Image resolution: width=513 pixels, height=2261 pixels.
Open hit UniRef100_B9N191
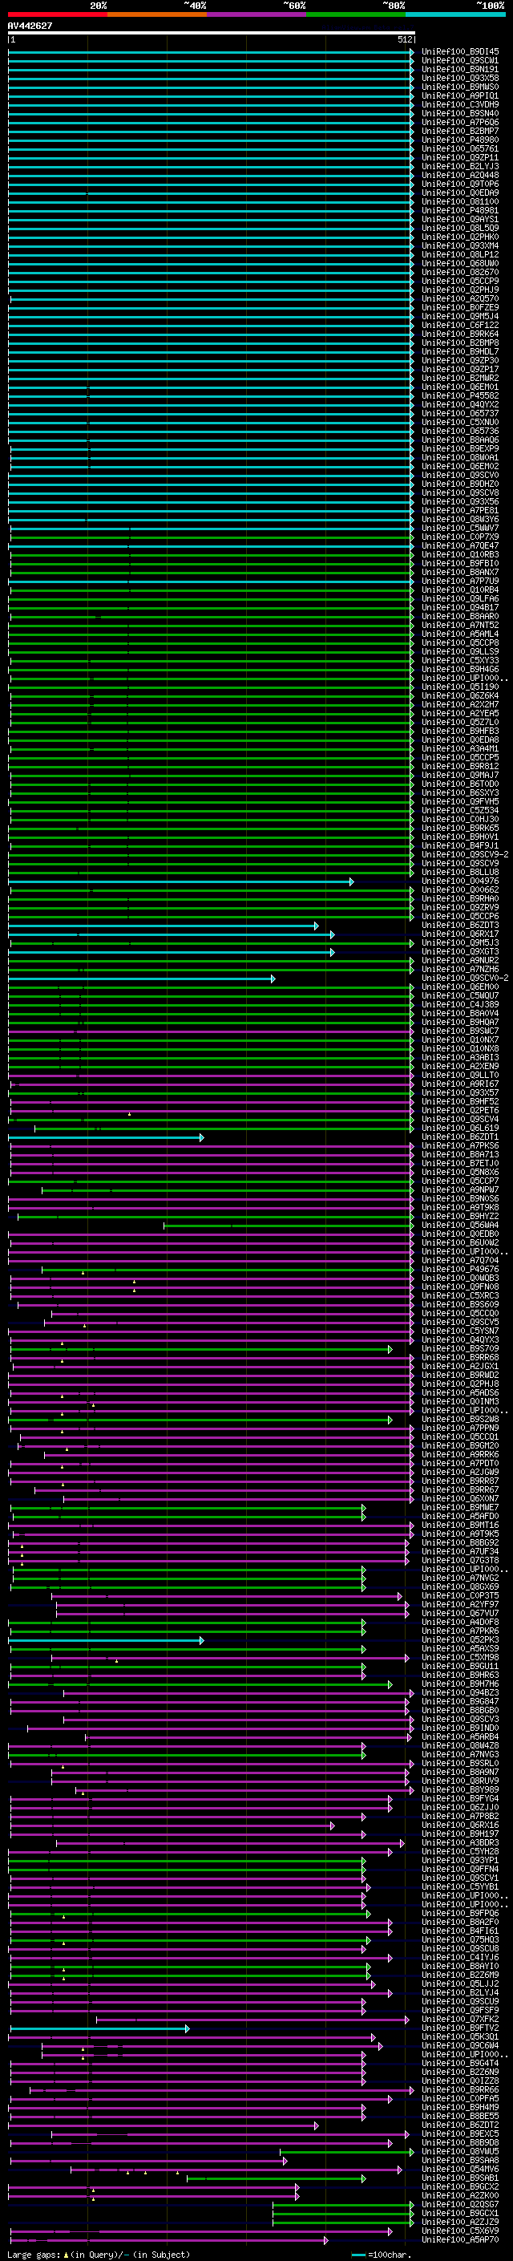(x=460, y=69)
